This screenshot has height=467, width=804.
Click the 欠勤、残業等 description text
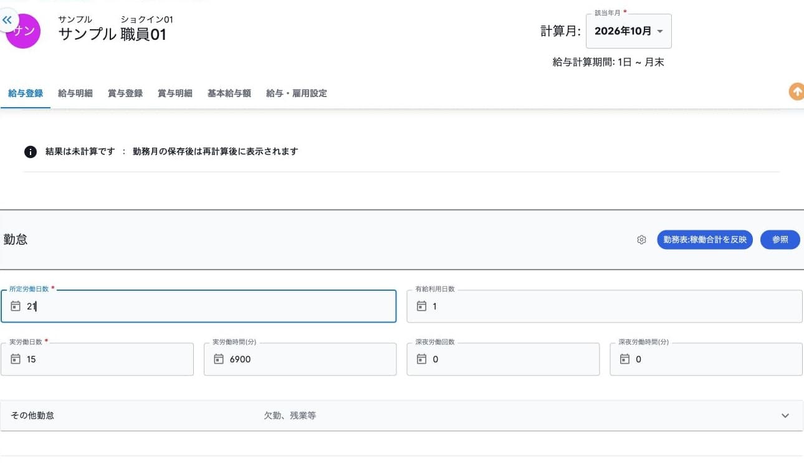tap(290, 415)
